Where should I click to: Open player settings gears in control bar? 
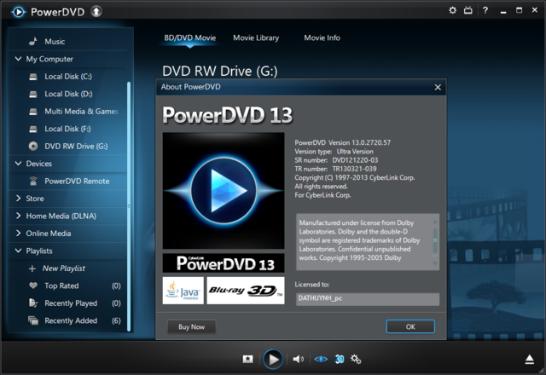356,359
